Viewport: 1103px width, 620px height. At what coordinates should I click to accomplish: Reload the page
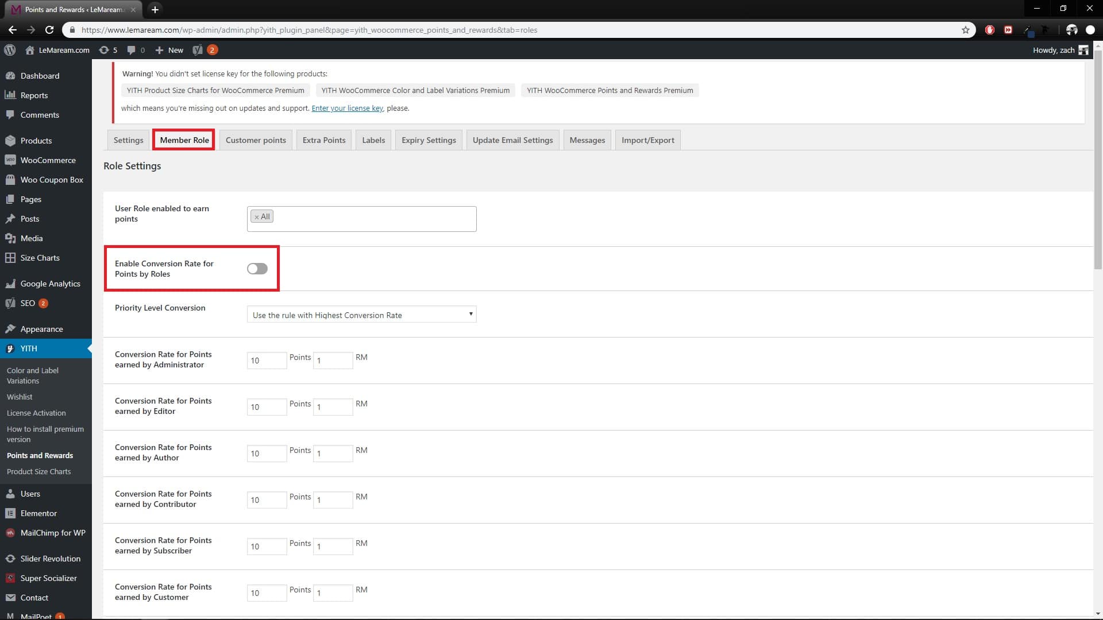coord(49,30)
